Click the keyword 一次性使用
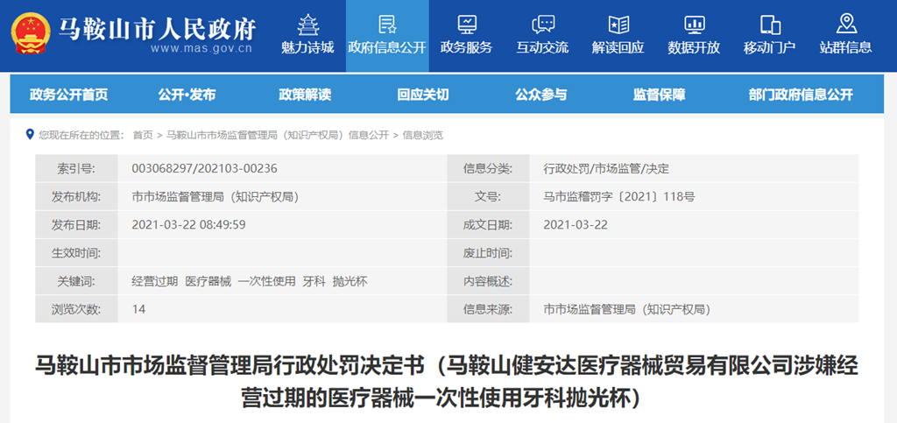This screenshot has width=897, height=423. 267,281
